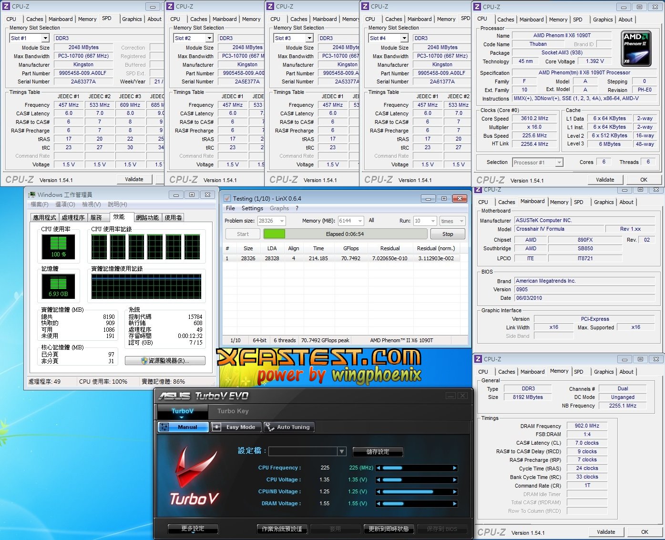Click the memory usage meter showing 6.93 GB
Screen dimensions: 665x540
(59, 285)
